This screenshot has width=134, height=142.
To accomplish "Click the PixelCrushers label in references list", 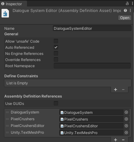I will coord(22,119).
